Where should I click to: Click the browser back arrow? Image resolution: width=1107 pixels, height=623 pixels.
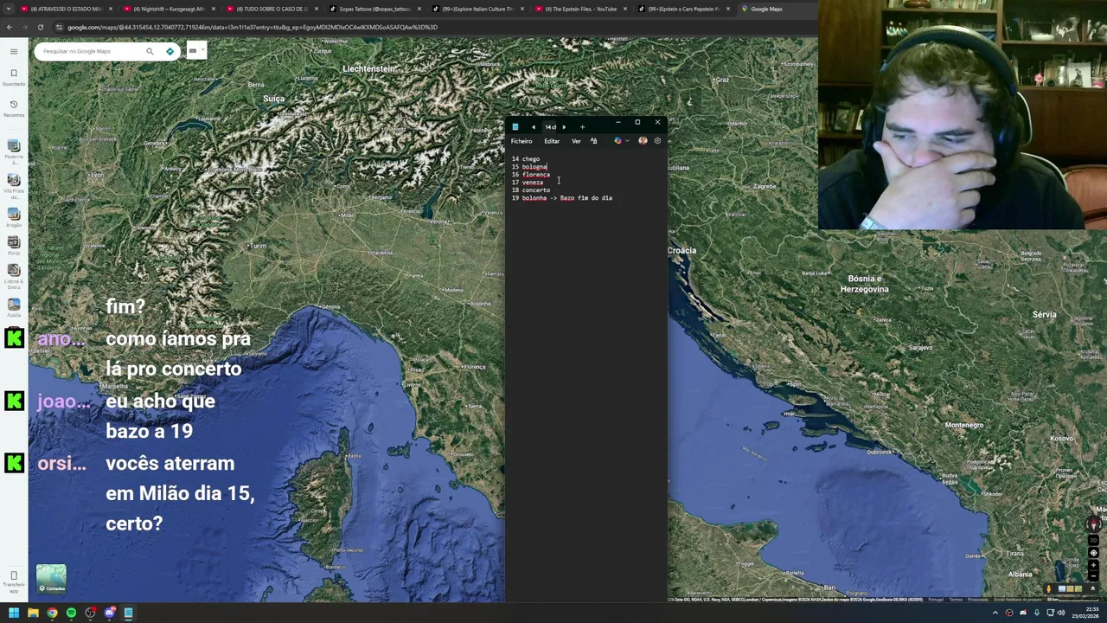click(x=10, y=27)
